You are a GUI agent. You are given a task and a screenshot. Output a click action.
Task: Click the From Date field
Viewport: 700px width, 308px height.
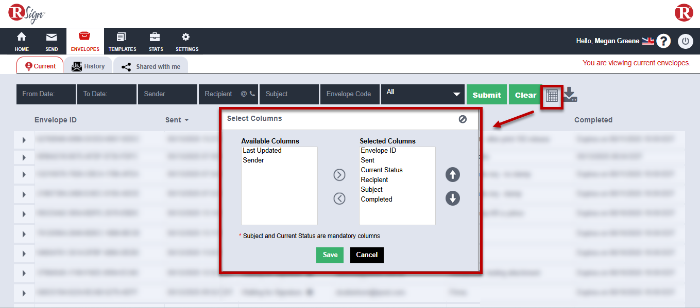click(46, 94)
